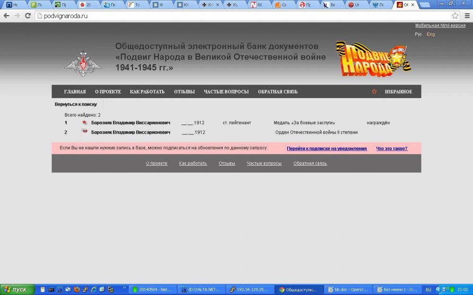Select the Рус language option
The image size is (473, 295).
pyautogui.click(x=418, y=34)
